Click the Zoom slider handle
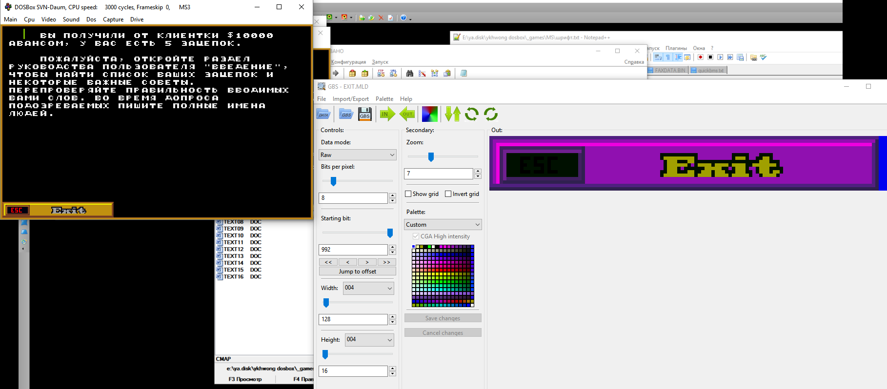The width and height of the screenshot is (887, 389). point(431,156)
